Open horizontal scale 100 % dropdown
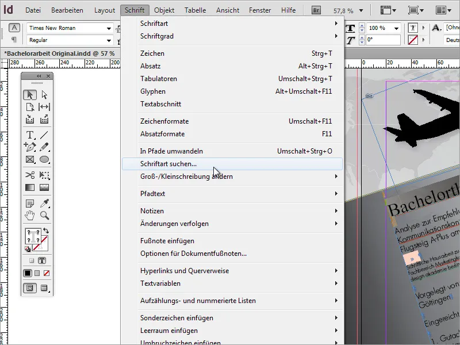The width and height of the screenshot is (460, 345). coord(396,28)
